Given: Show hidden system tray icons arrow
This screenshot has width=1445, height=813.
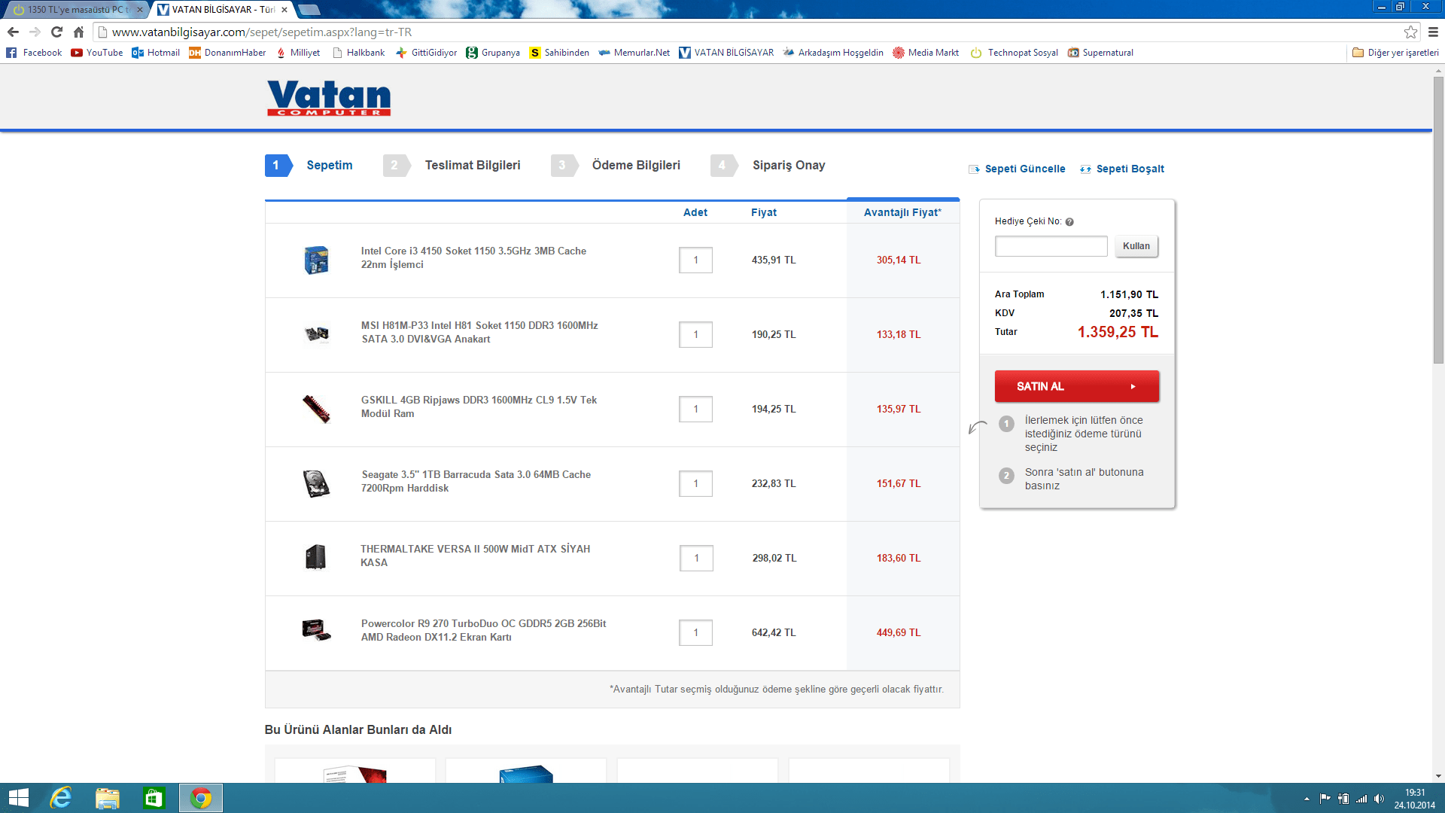Looking at the screenshot, I should tap(1307, 799).
